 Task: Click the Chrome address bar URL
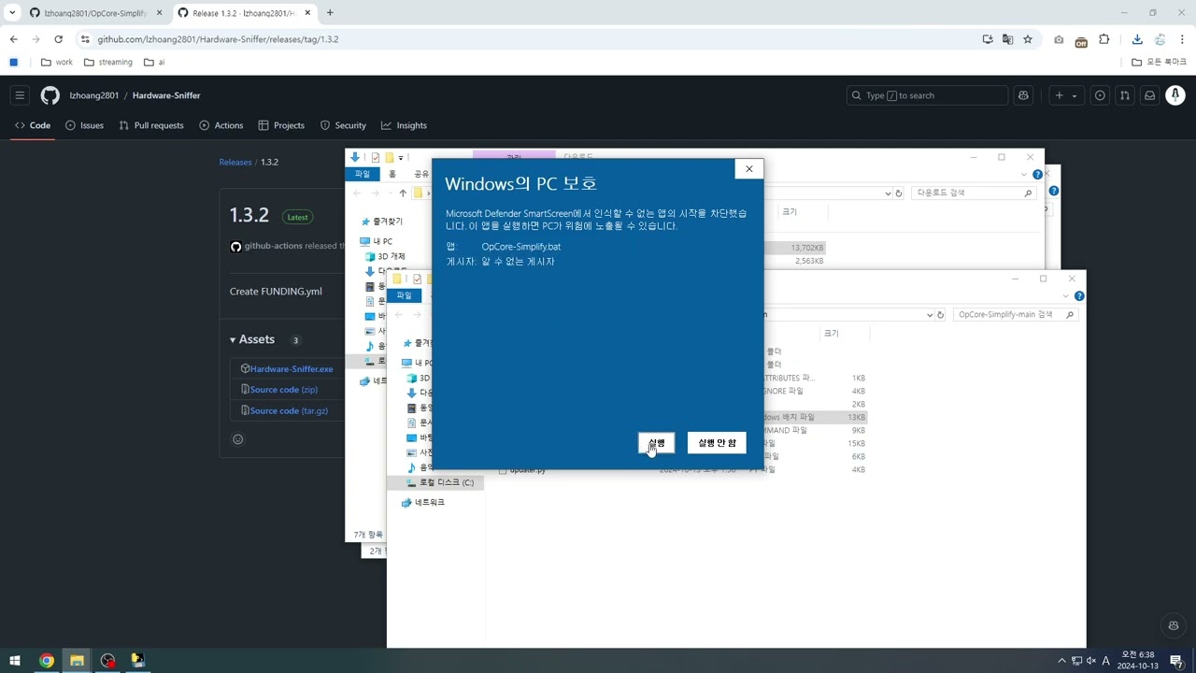pyautogui.click(x=218, y=39)
